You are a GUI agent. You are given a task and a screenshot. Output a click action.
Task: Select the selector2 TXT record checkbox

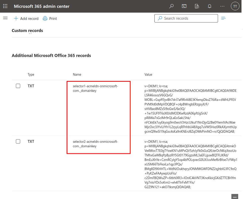point(18,141)
